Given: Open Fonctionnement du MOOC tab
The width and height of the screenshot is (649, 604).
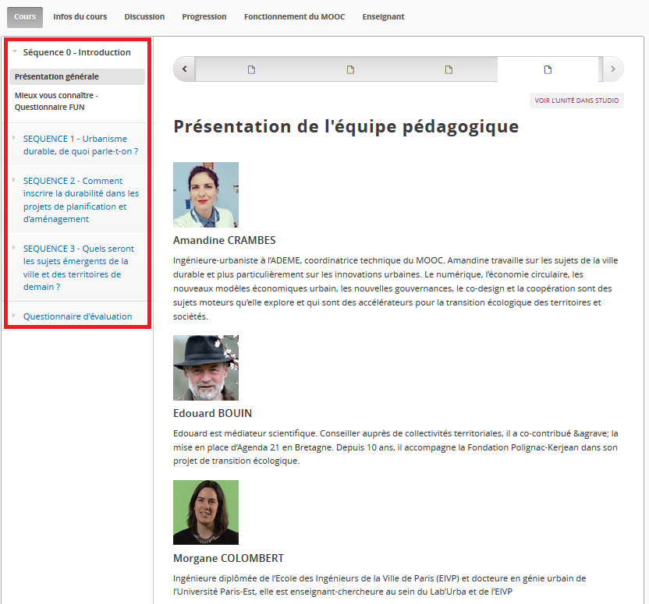Looking at the screenshot, I should coord(294,17).
